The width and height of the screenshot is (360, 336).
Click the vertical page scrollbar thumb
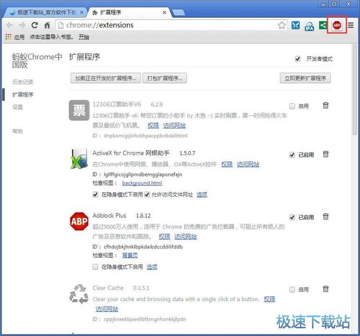click(355, 90)
